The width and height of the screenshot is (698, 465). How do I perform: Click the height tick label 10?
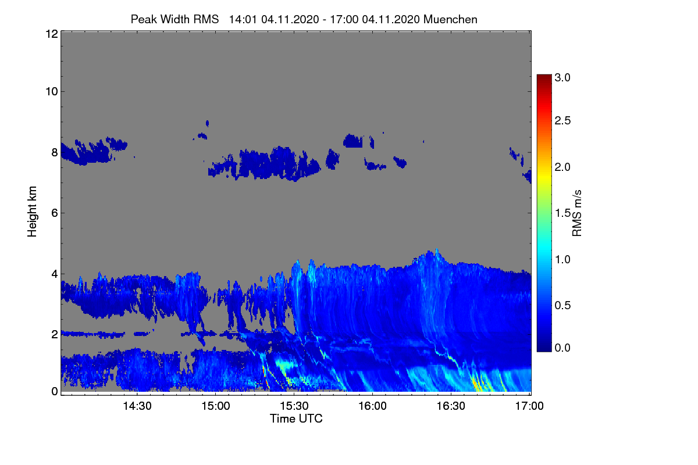(51, 91)
